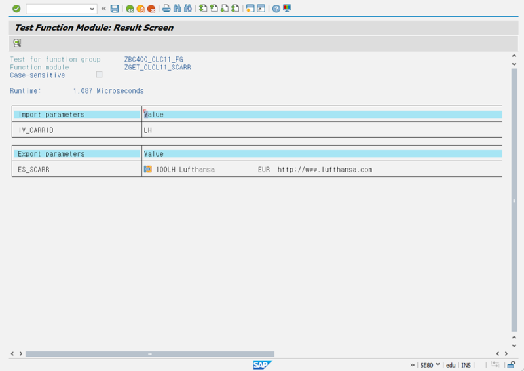Click the upper scroll-up arrow at top right
This screenshot has width=524, height=371.
[514, 56]
